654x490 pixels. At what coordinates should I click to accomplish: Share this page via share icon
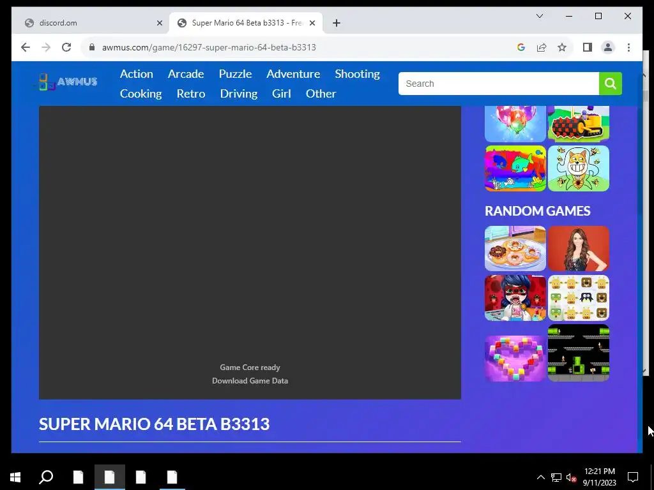coord(542,47)
